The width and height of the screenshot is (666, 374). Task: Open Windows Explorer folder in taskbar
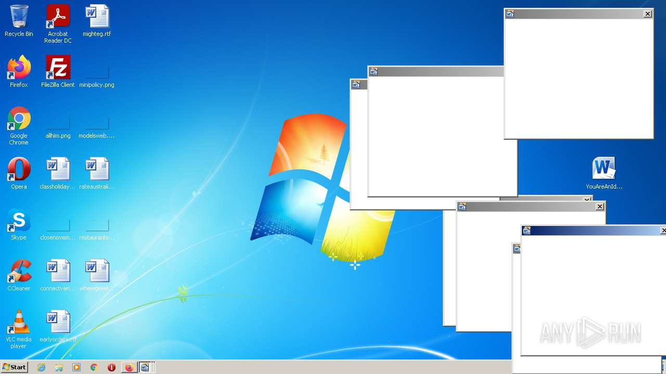pos(59,367)
